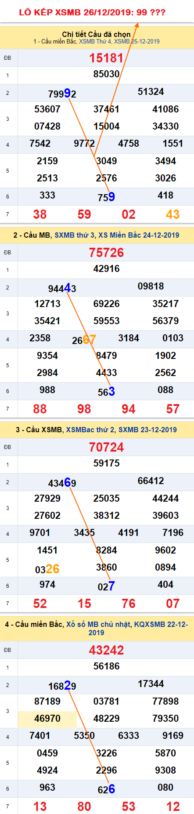Screen dimensions: 194x814
Task: Click the '3 - Cầu XSMB' section title
Action: 40,430
